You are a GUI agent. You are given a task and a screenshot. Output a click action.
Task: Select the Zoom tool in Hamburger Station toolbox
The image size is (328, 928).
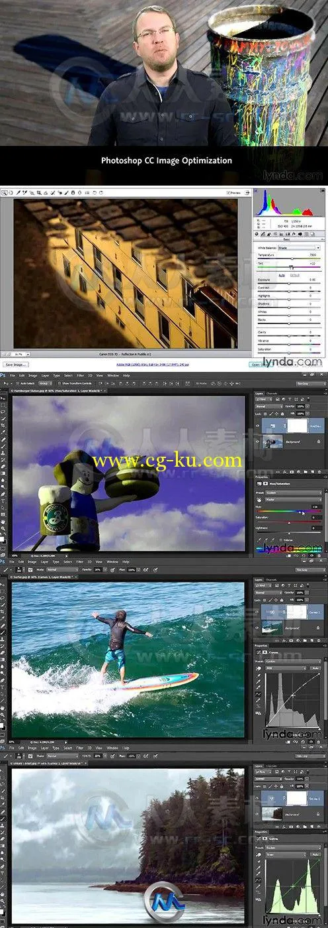pos(3,528)
